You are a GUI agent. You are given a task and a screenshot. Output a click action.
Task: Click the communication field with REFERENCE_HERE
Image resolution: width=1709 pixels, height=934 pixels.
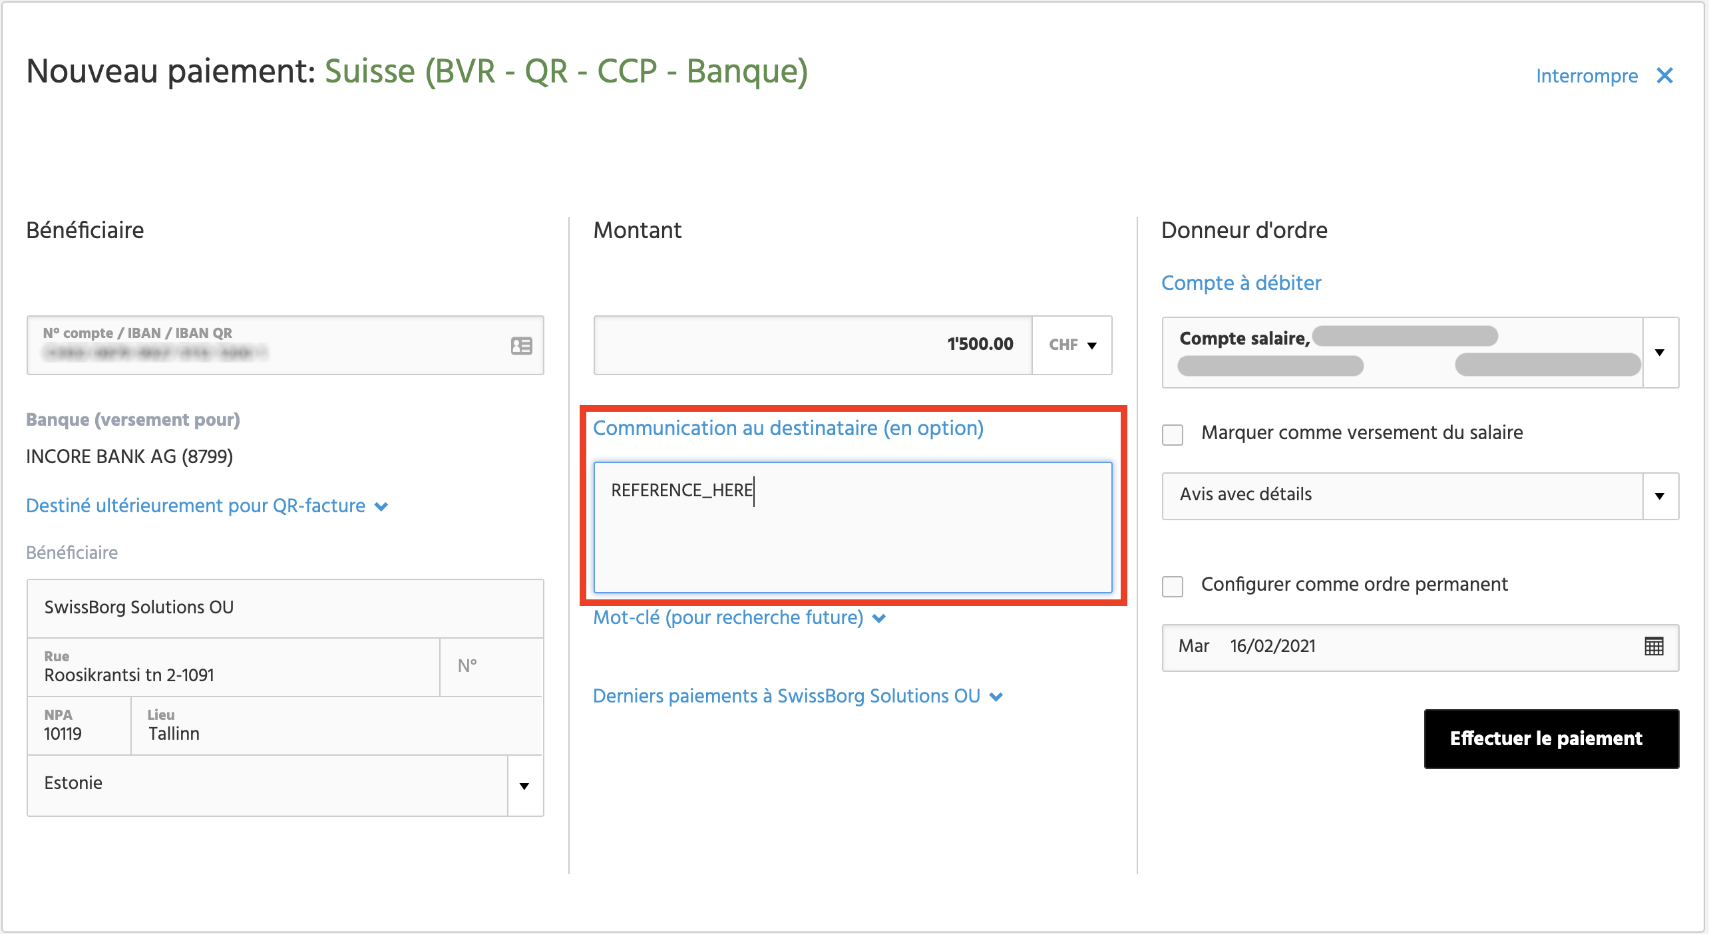852,527
